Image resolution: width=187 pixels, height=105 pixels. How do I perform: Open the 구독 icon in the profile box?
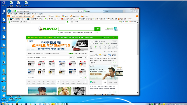point(96,47)
